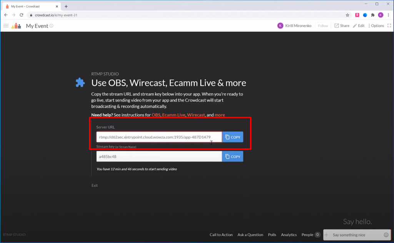Open the 'more' instructions link

pos(220,115)
